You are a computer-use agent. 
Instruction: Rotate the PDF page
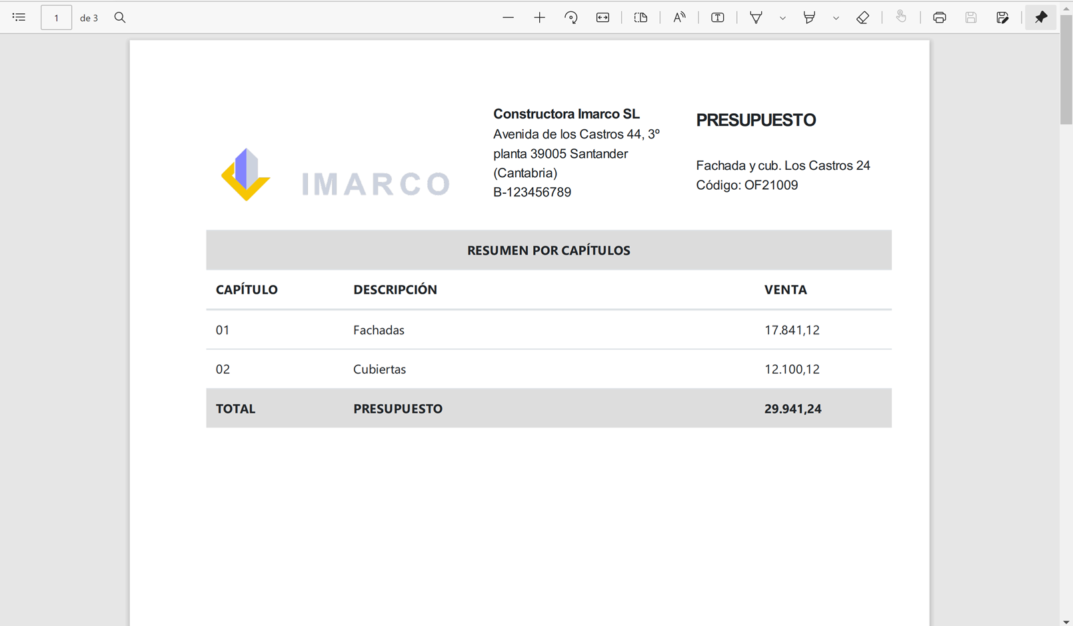click(x=571, y=17)
